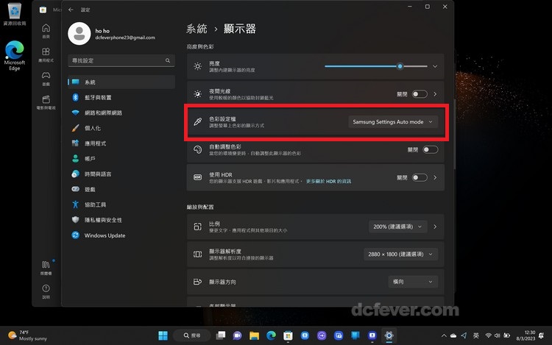Screen dimensions: 552x345
Task: Select 藍牙與裝置 in Settings navigation
Action: point(121,97)
